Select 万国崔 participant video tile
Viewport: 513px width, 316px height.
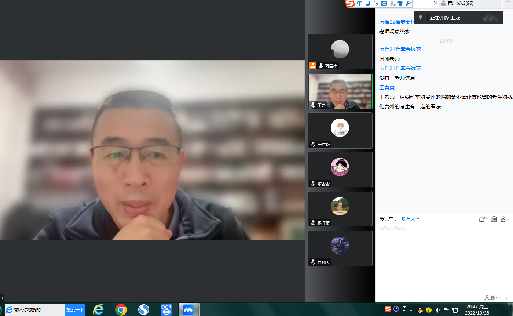[340, 52]
